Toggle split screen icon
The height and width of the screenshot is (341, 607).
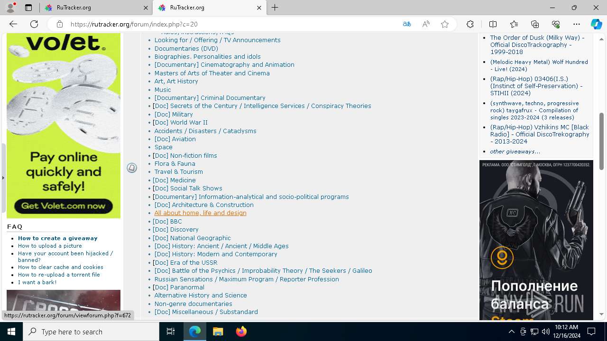(x=493, y=24)
